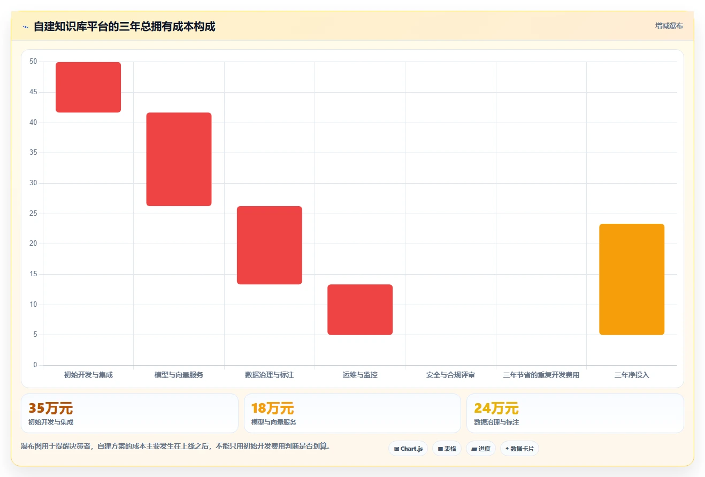Select the 进度 chip
This screenshot has height=477, width=705.
(481, 449)
